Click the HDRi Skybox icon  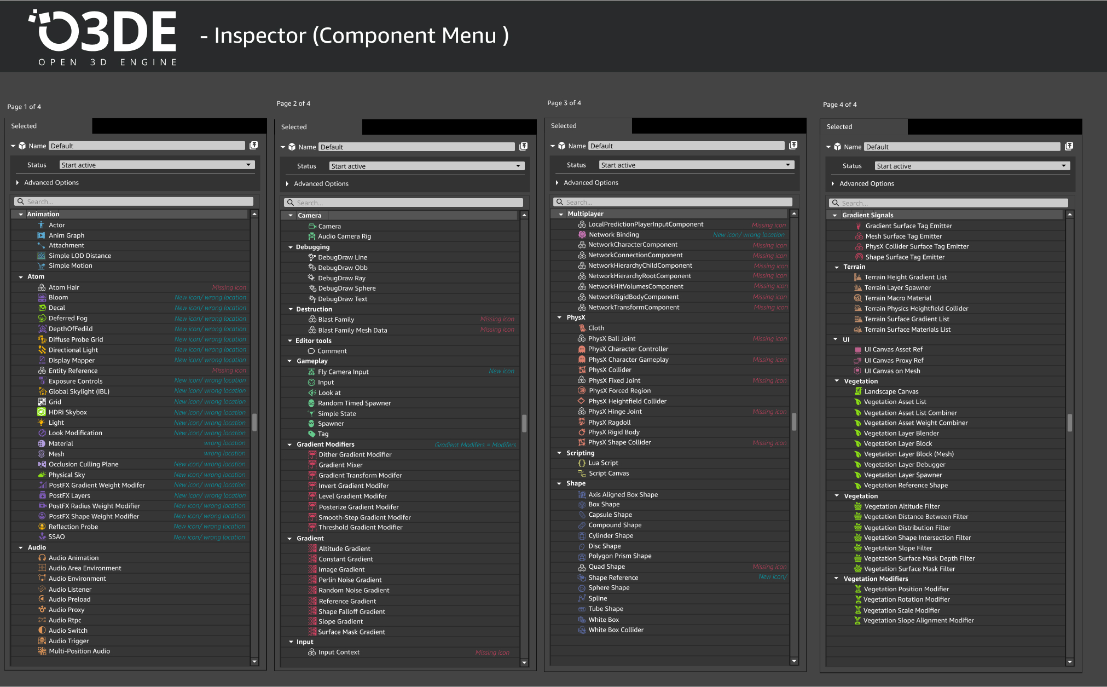pyautogui.click(x=42, y=412)
